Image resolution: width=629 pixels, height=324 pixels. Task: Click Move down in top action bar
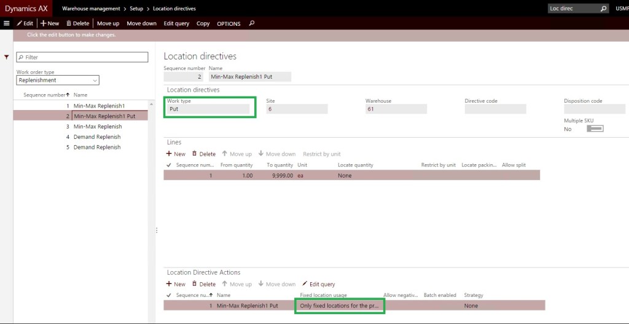point(141,23)
